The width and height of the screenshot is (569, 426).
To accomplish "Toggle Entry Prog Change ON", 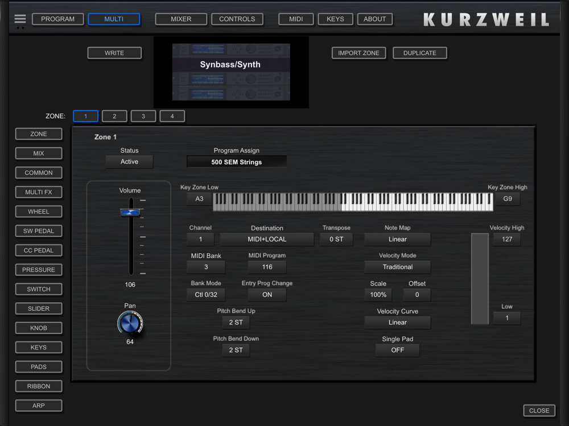I will pyautogui.click(x=267, y=294).
